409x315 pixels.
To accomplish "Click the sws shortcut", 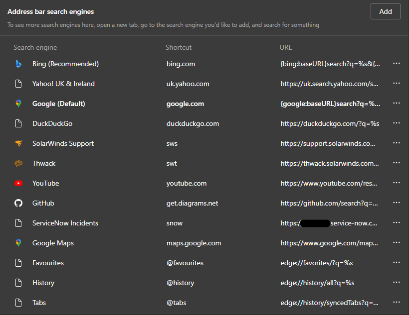I will tap(172, 144).
